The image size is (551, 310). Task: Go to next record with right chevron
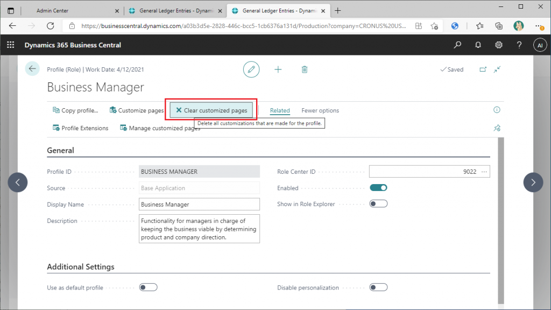(x=533, y=182)
